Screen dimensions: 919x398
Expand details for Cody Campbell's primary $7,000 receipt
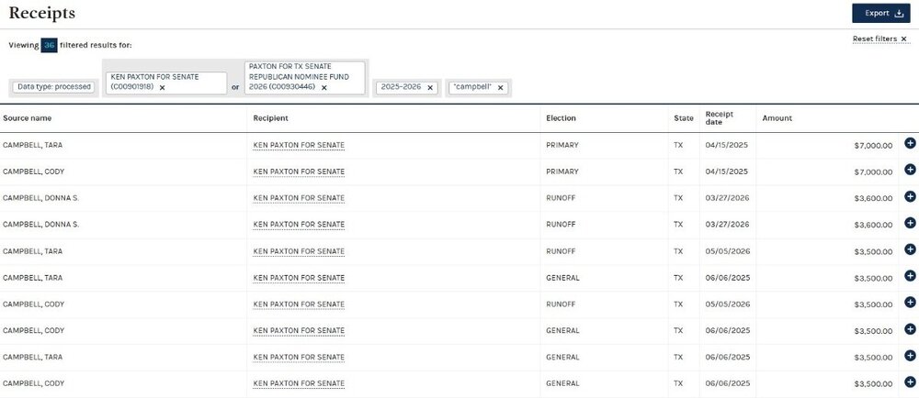click(910, 170)
